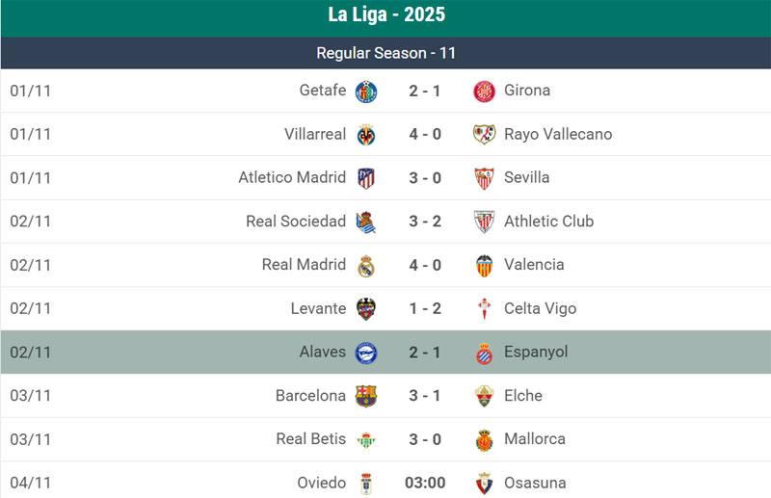Screen dimensions: 771x498
Task: Click the Oviego vs Osasuna 03:00 kickoff time
Action: [x=425, y=483]
